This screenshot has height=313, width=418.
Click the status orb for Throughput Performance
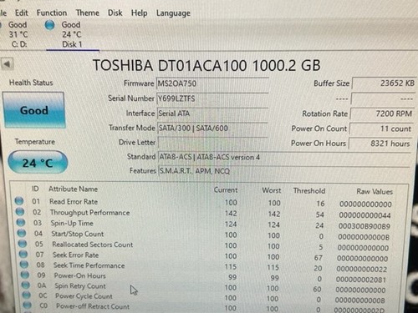click(20, 212)
